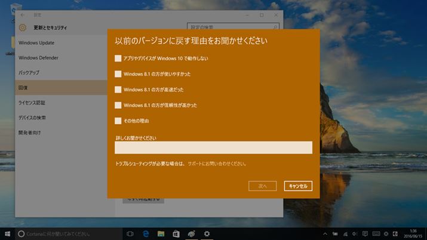This screenshot has width=427, height=240.
Task: Launch Microsoft Edge from the taskbar
Action: coord(146,234)
